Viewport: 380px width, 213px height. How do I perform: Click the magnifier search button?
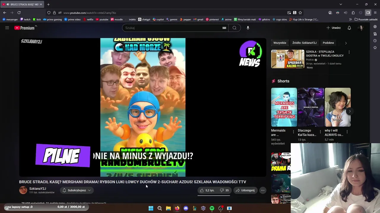[235, 28]
